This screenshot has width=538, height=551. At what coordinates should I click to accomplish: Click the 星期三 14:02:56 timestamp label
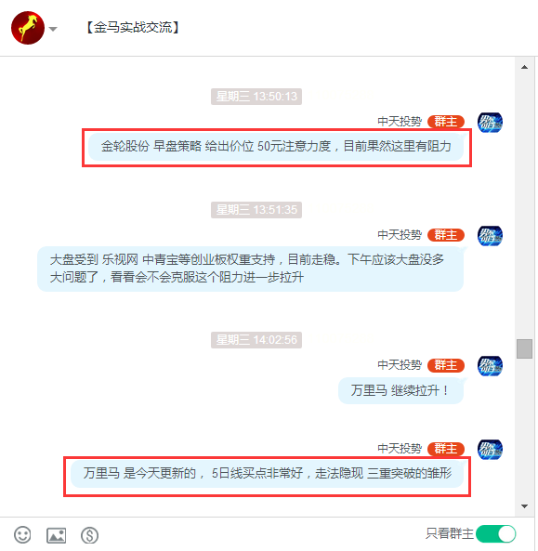click(x=256, y=340)
